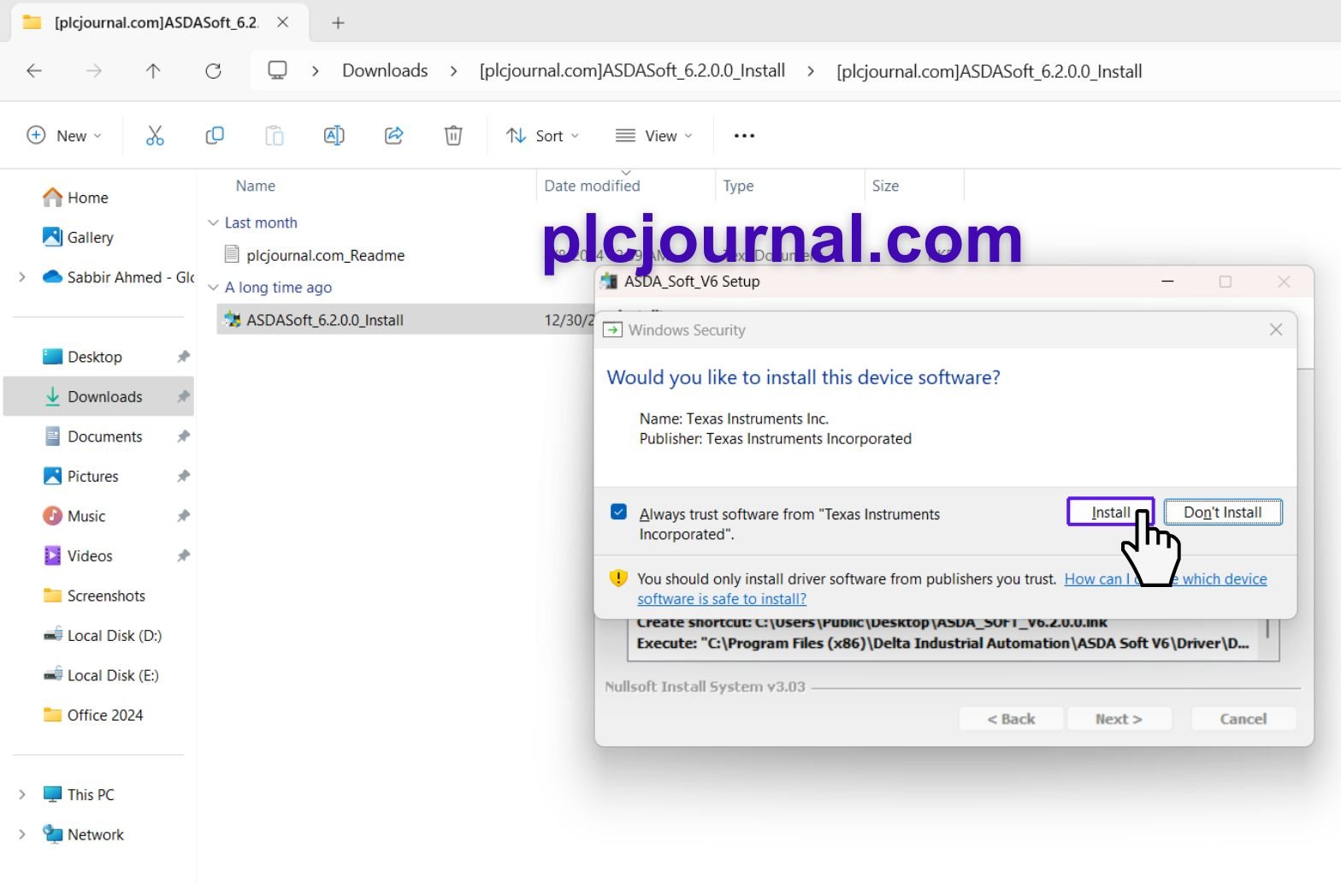Open Music in the sidebar
The height and width of the screenshot is (884, 1341).
[x=74, y=516]
